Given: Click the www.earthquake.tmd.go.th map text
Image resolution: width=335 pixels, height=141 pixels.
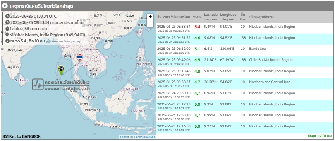Looking at the screenshot, I should click(x=67, y=88).
